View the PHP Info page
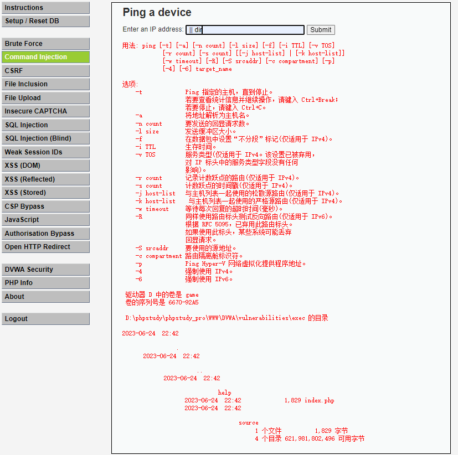 [x=45, y=283]
